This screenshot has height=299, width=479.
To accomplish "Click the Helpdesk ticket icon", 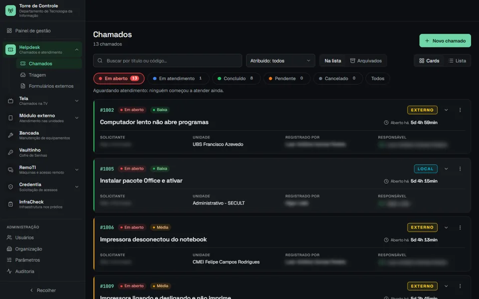I will [x=10, y=49].
